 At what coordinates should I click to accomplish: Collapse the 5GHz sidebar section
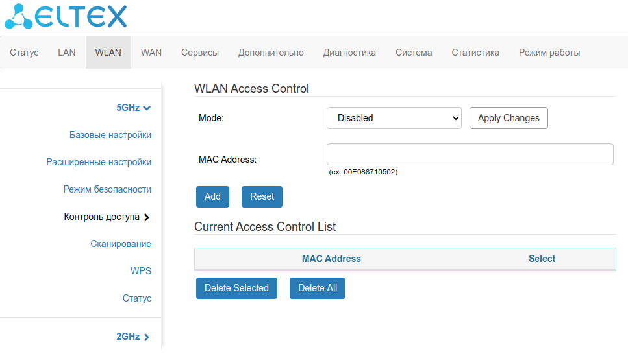133,108
